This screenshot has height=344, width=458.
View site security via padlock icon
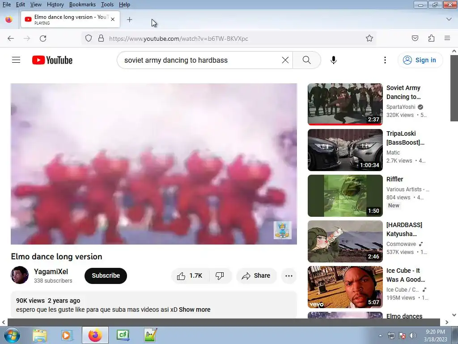coord(101,39)
